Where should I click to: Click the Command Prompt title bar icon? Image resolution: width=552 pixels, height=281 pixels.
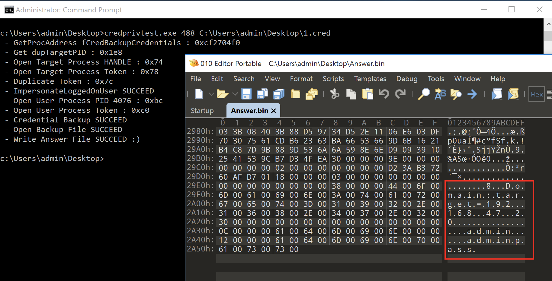pyautogui.click(x=9, y=10)
